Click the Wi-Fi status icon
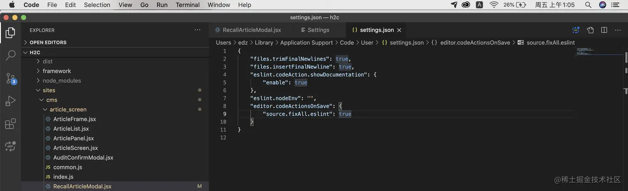Image resolution: width=628 pixels, height=191 pixels. point(494,5)
